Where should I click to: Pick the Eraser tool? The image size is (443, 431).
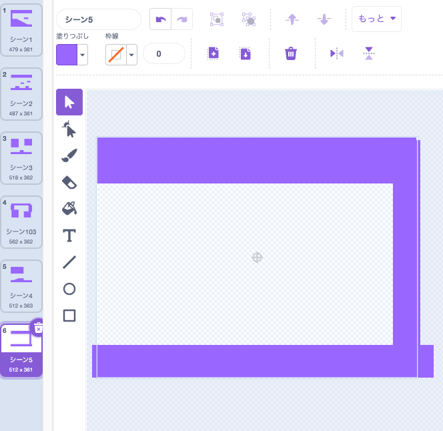coord(69,182)
